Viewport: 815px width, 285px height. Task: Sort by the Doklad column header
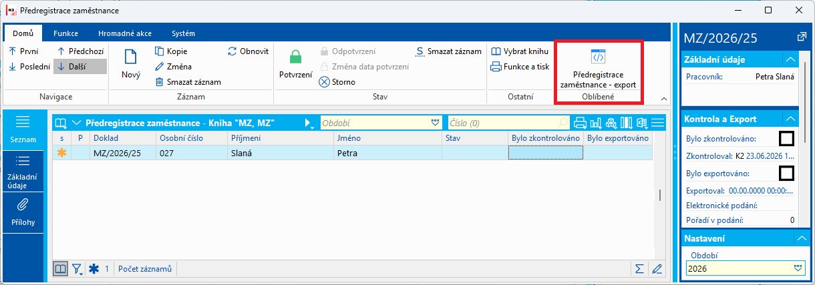[x=123, y=137]
